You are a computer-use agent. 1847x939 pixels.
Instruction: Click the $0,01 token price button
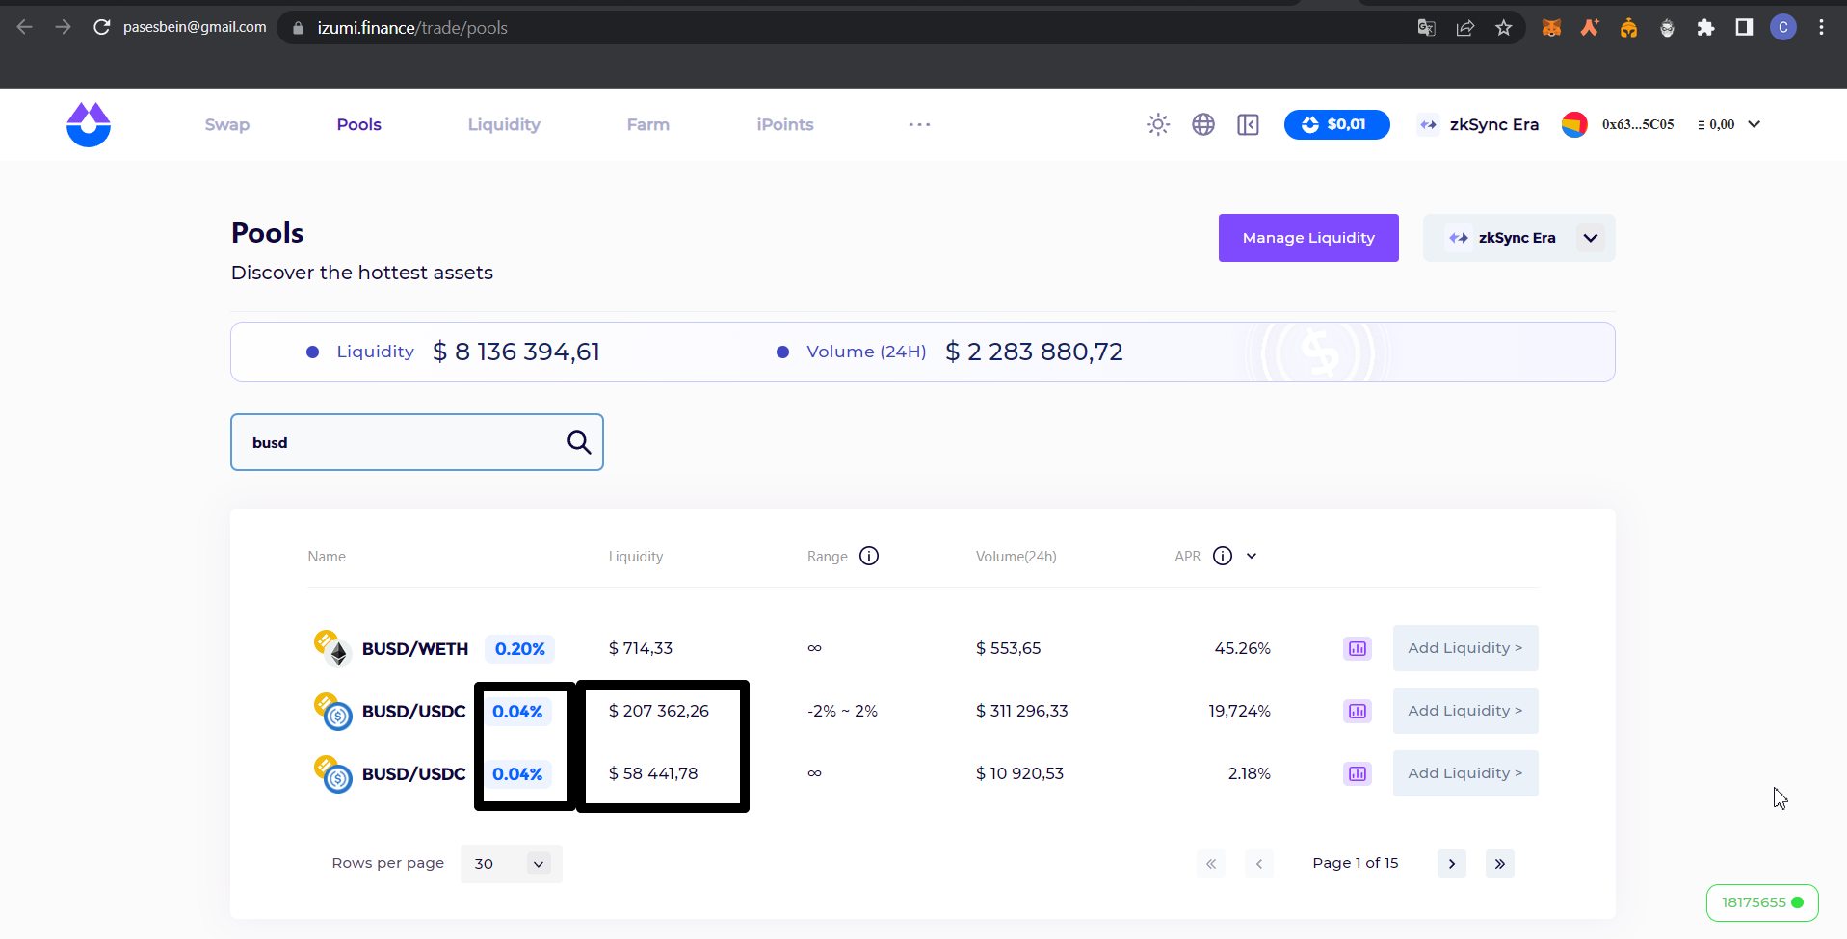click(x=1336, y=124)
